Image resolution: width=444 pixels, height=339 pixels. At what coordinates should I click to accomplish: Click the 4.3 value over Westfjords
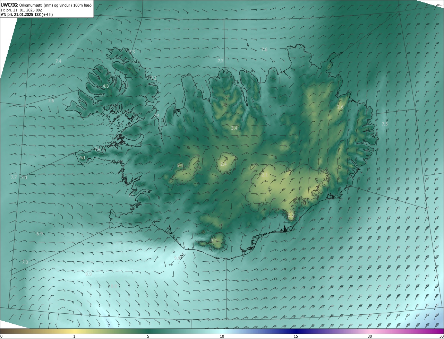click(106, 86)
